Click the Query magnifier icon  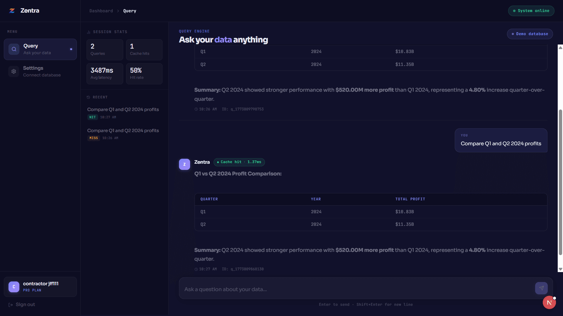14,49
